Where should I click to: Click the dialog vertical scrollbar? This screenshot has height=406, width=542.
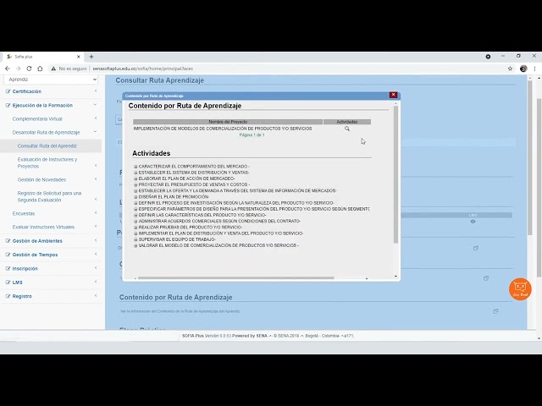click(x=395, y=174)
